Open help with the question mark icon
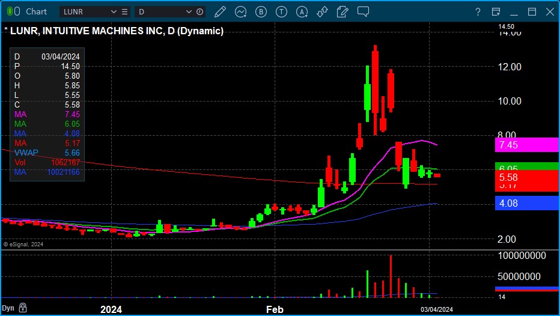This screenshot has width=560, height=316. [x=478, y=12]
